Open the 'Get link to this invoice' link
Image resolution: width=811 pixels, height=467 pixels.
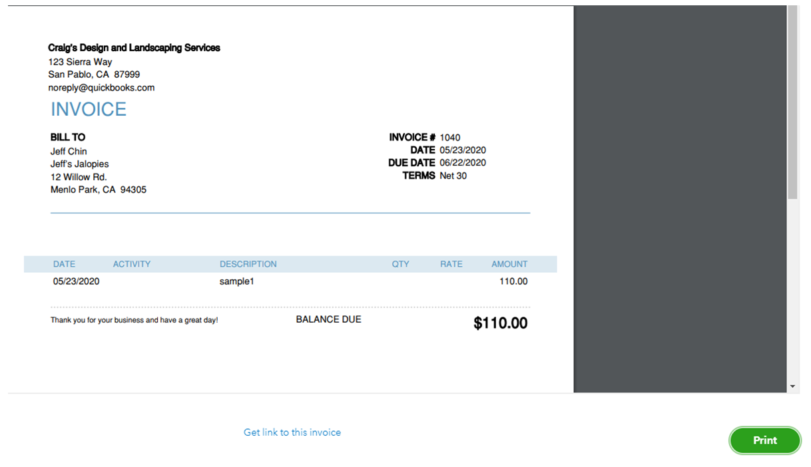click(x=292, y=432)
